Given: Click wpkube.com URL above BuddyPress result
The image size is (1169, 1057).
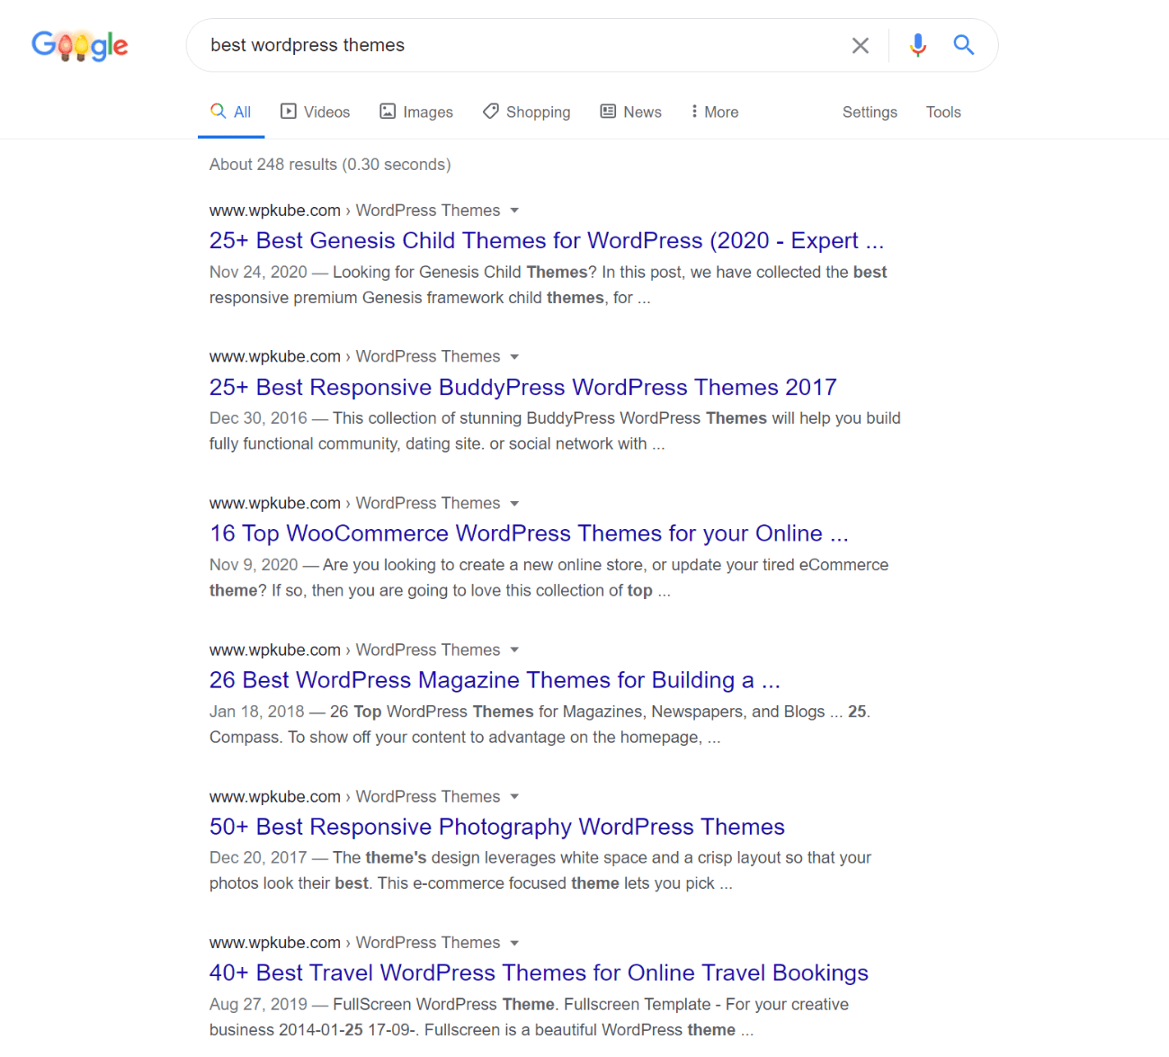Looking at the screenshot, I should point(354,356).
